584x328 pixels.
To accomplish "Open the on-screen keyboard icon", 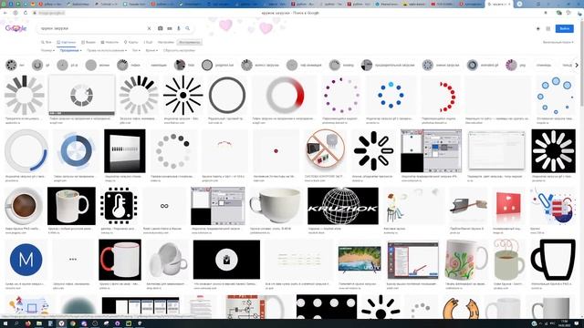I will coord(170,28).
